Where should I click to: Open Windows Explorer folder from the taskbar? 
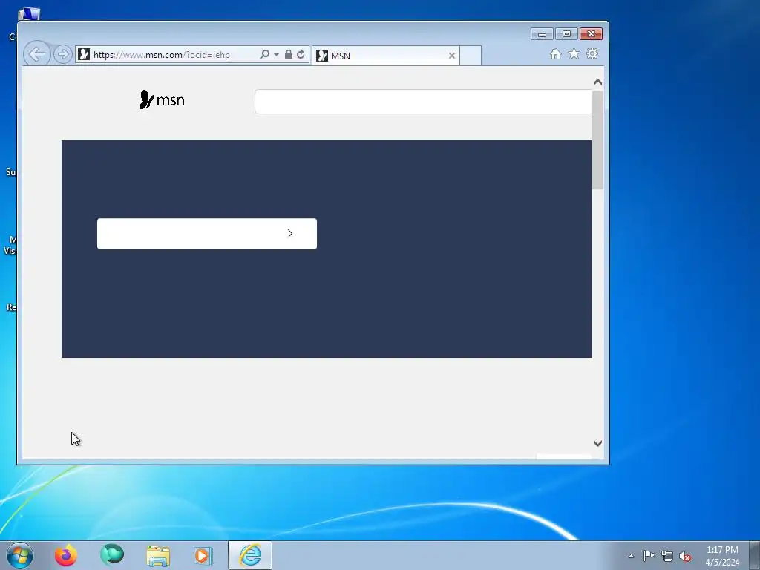158,556
